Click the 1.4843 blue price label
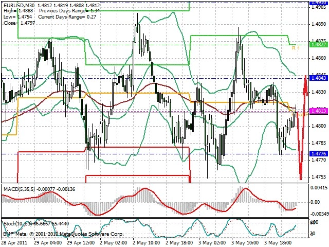329x247 pixels. point(319,78)
